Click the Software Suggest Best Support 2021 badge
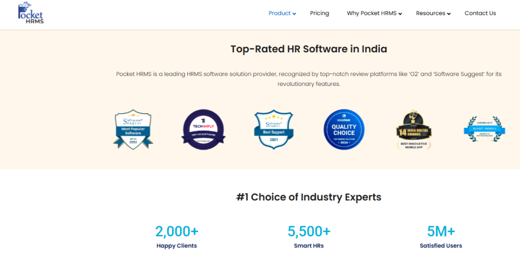The image size is (520, 267). tap(274, 129)
